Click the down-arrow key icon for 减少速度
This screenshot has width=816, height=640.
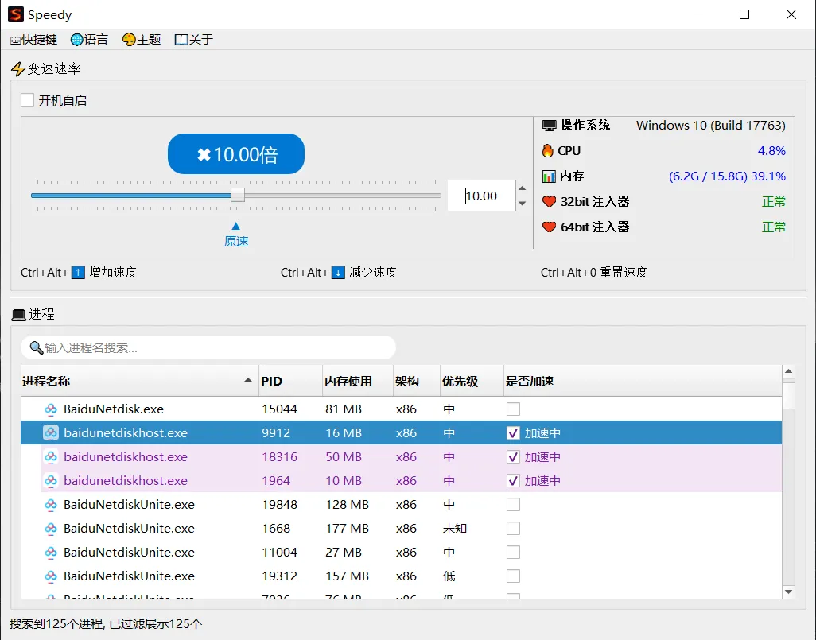338,272
